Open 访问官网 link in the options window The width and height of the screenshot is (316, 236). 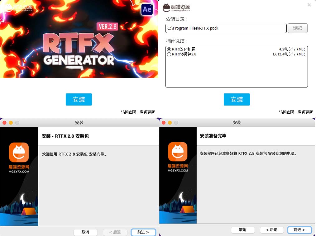(x=287, y=112)
